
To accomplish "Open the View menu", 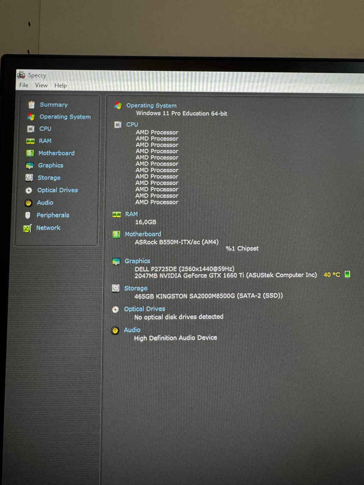I will [x=41, y=85].
